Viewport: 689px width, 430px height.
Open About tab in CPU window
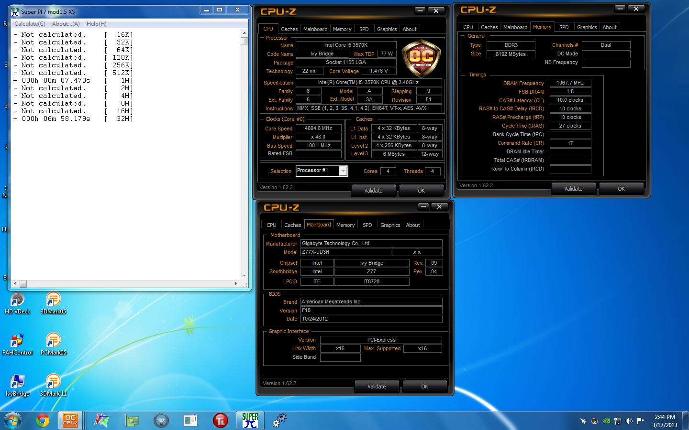point(410,29)
